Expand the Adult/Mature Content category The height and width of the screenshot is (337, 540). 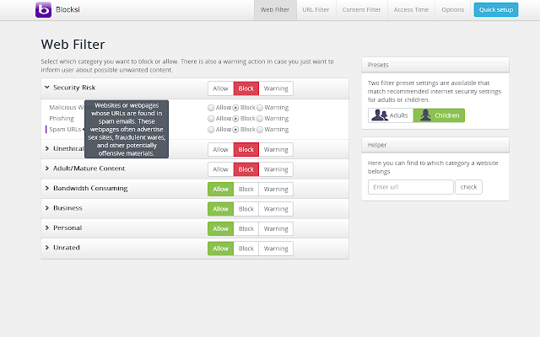click(47, 168)
